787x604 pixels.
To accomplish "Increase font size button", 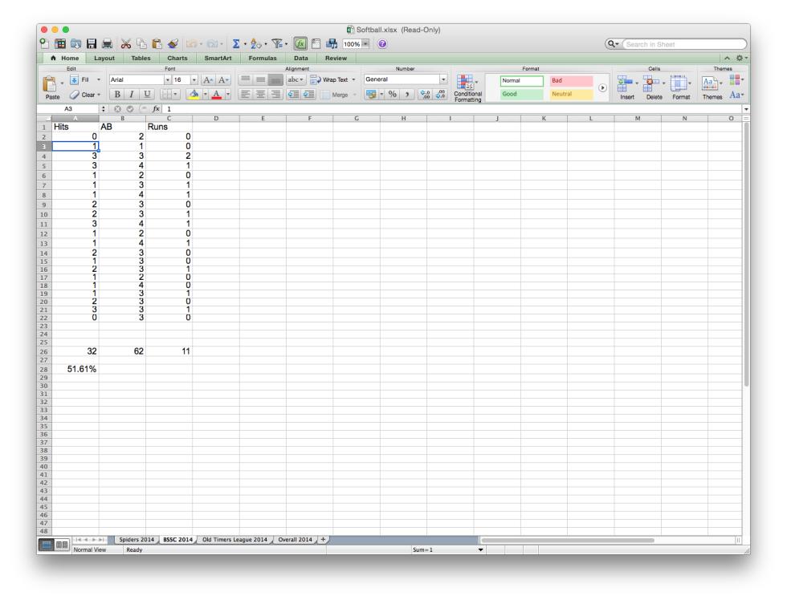I will [208, 79].
